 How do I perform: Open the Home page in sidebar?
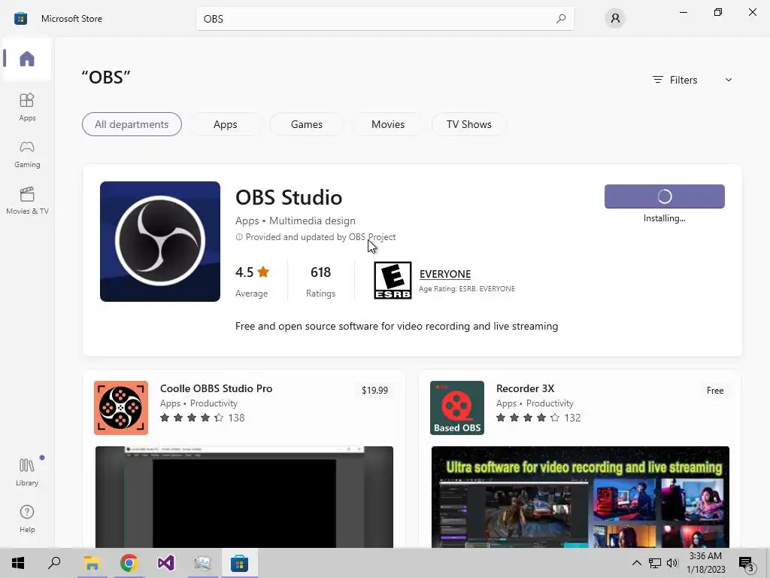pos(27,59)
